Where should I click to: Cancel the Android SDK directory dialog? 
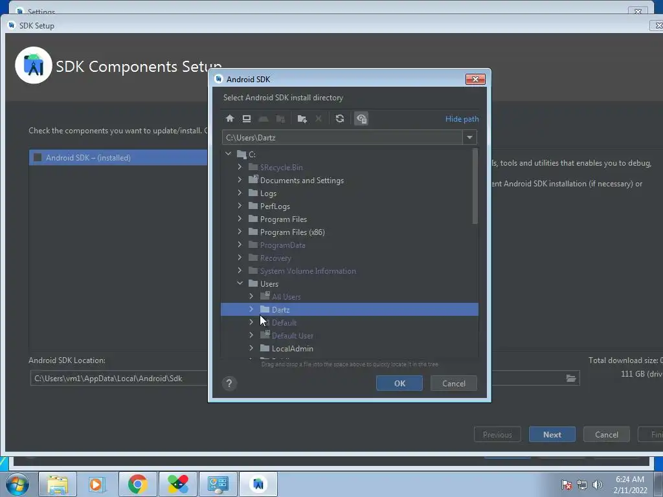454,383
